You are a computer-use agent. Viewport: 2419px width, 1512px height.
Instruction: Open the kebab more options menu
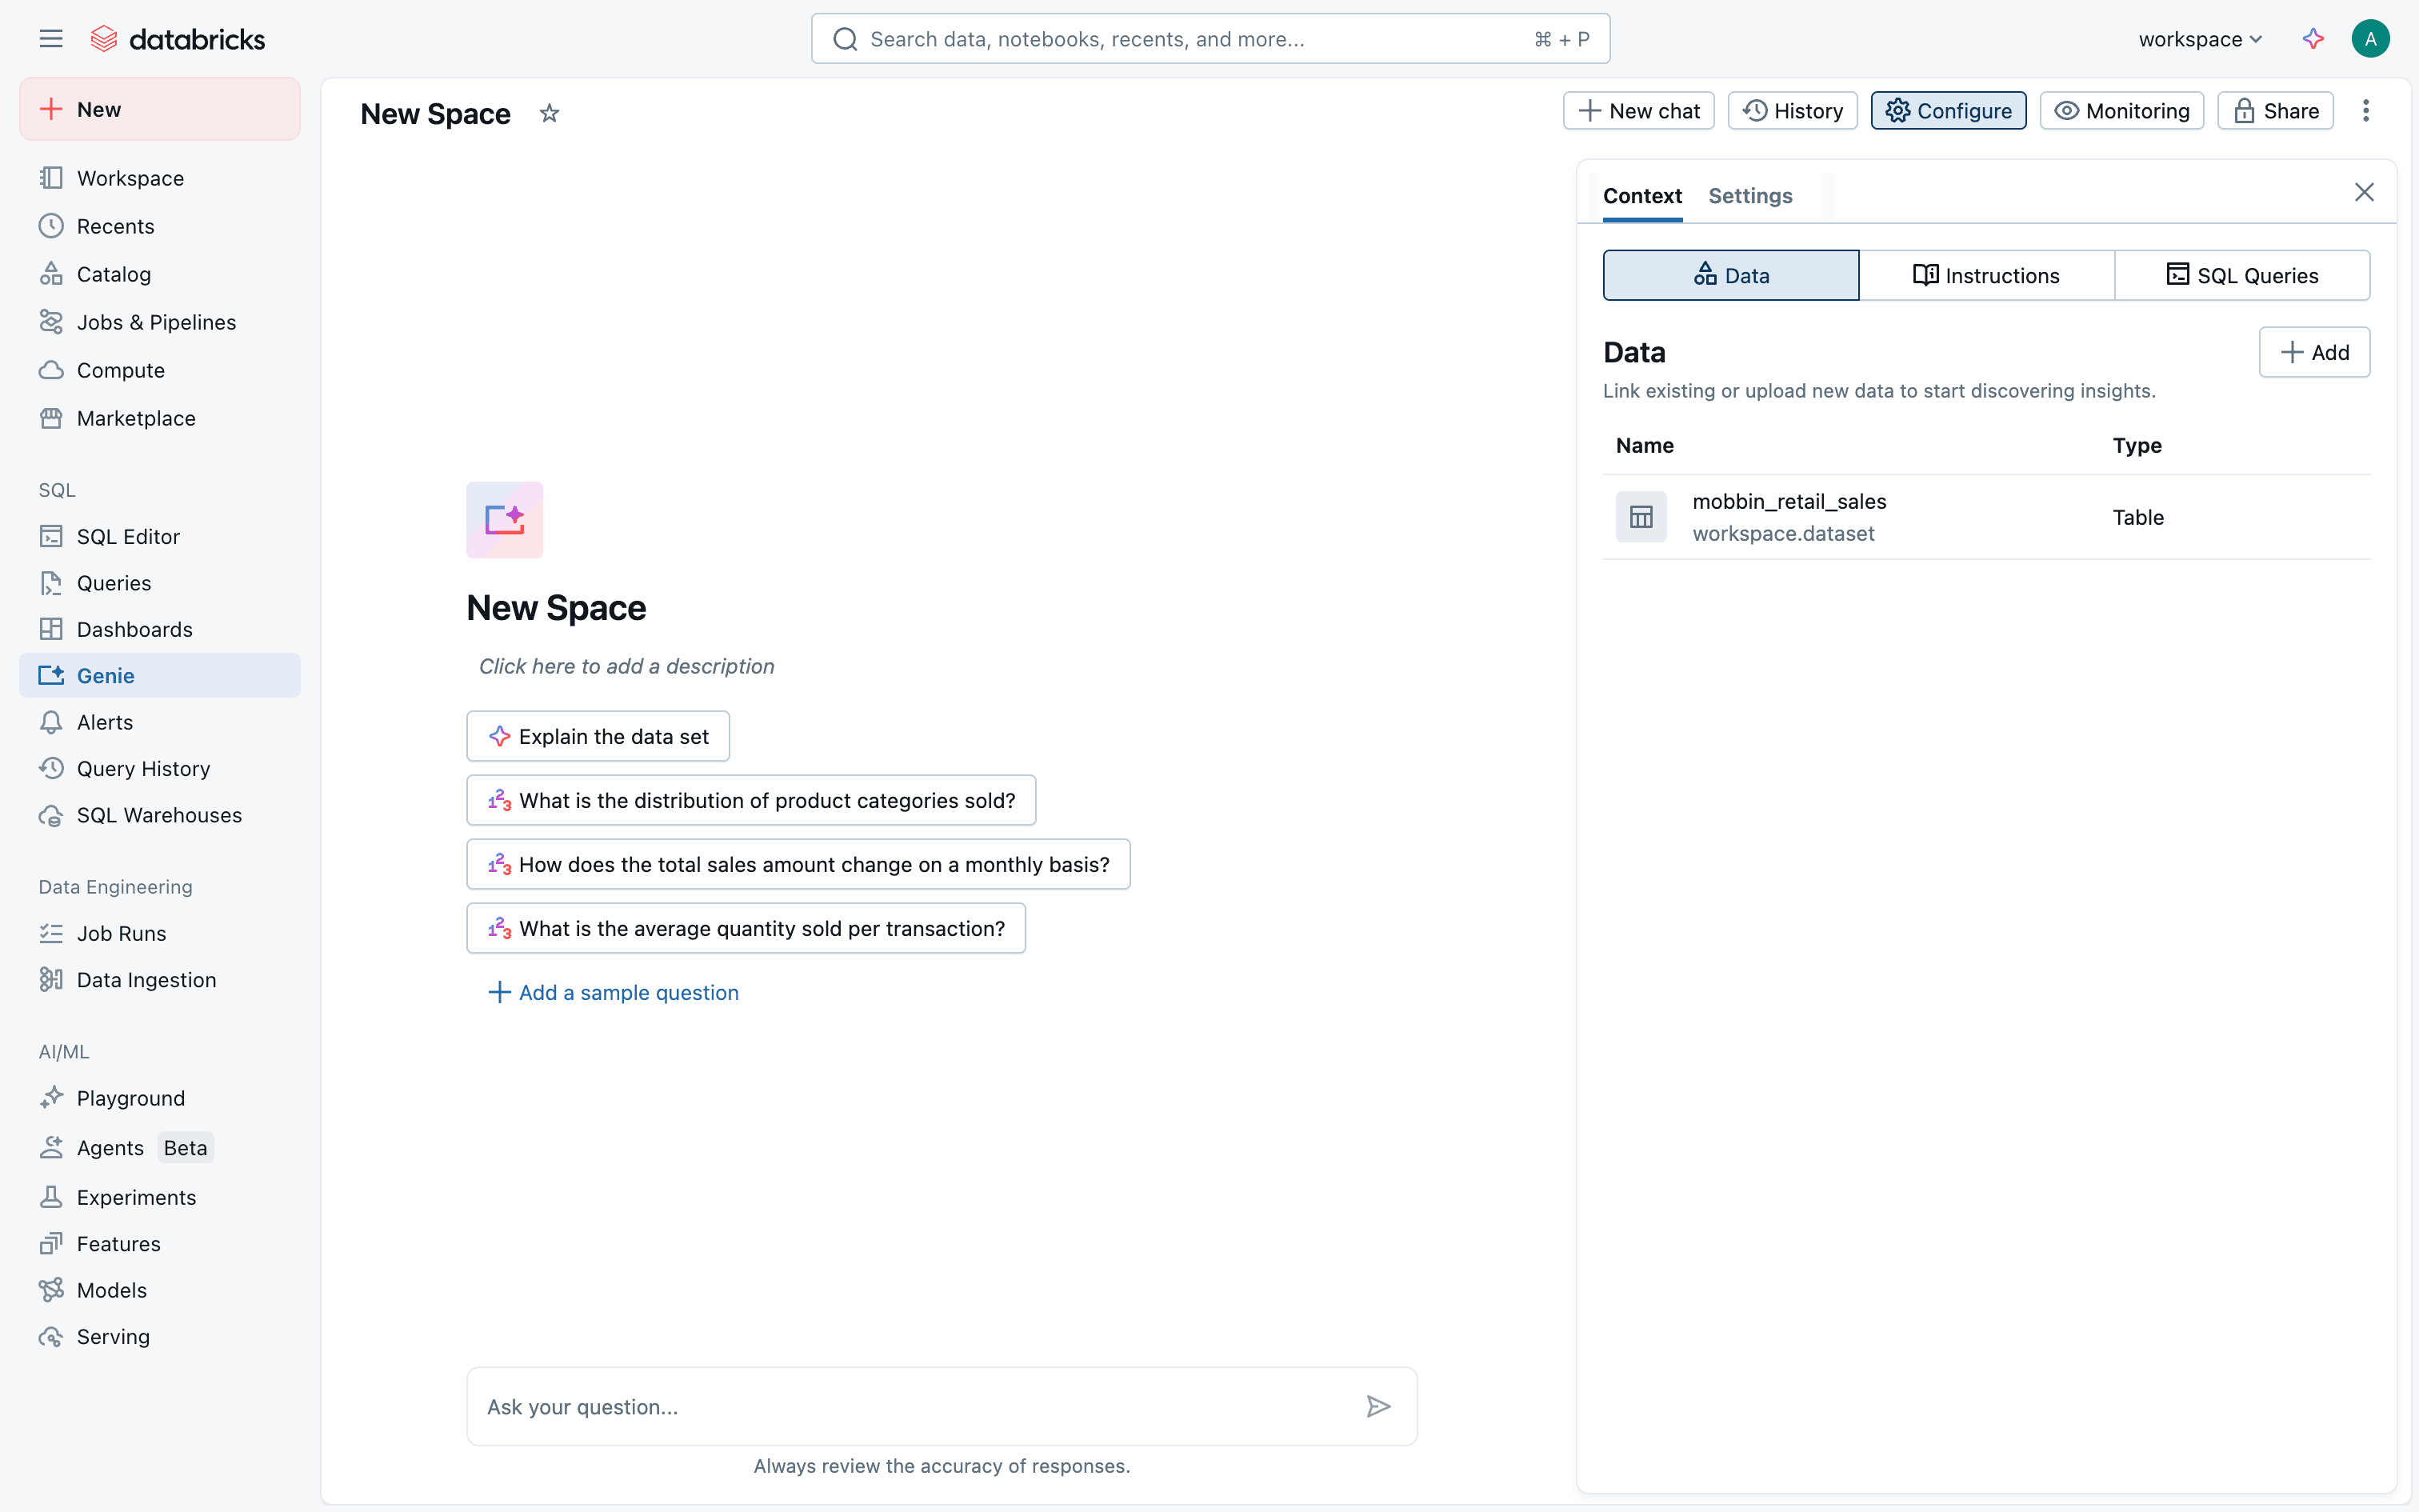2365,111
